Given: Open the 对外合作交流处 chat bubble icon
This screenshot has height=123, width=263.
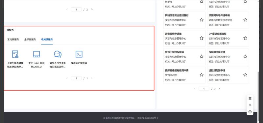Looking at the screenshot, I should coord(58,54).
